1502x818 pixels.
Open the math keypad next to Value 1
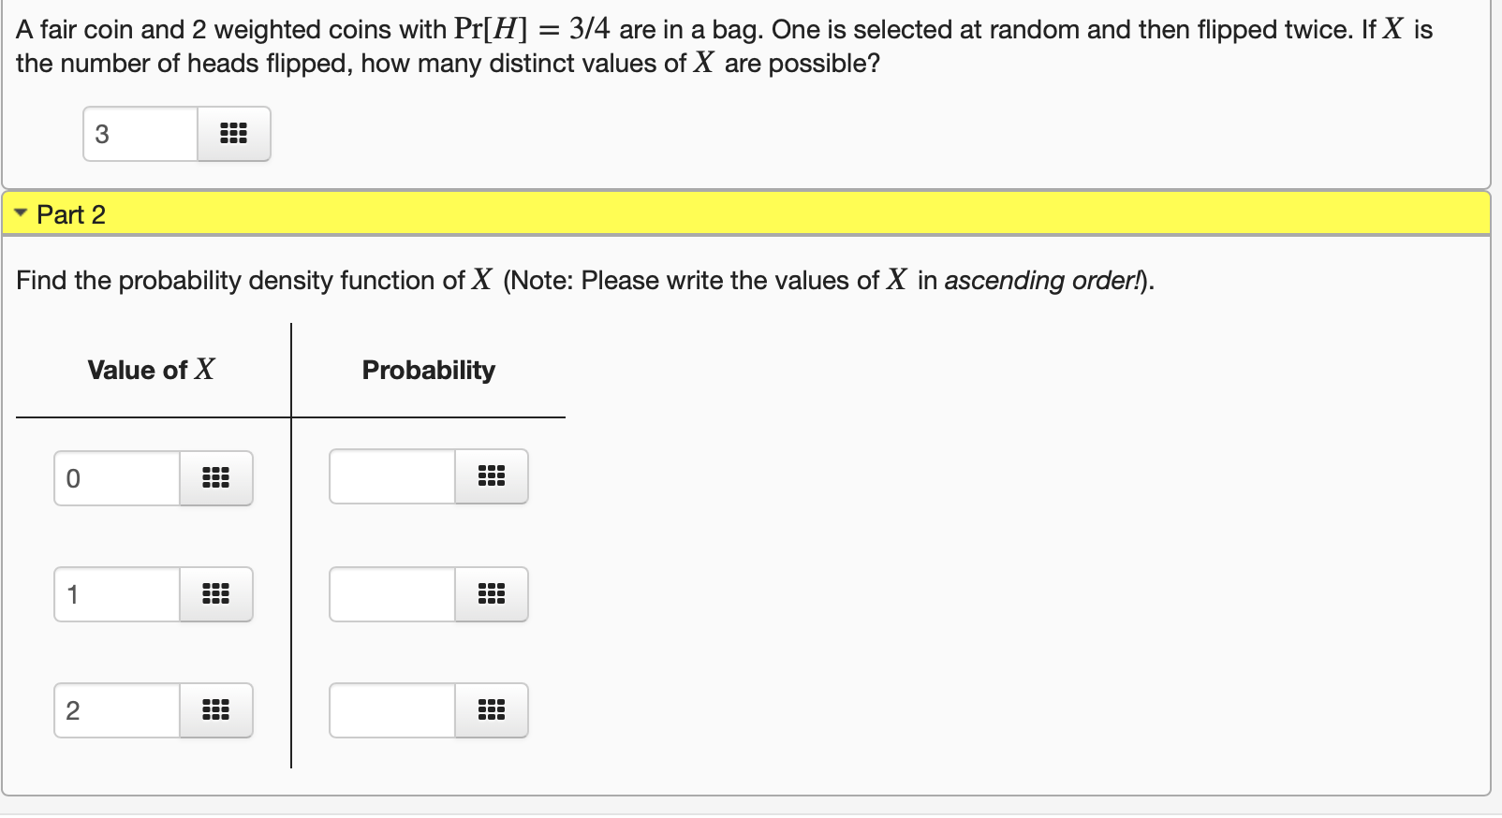(x=216, y=594)
